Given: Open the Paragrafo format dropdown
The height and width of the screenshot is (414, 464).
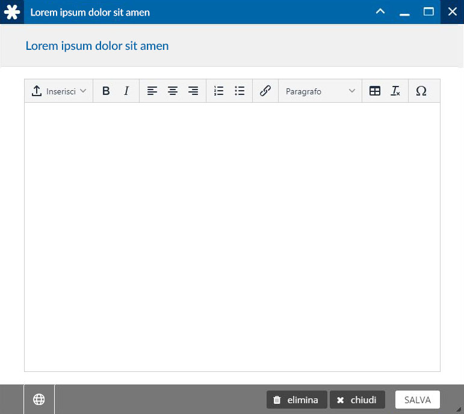Looking at the screenshot, I should tap(320, 91).
